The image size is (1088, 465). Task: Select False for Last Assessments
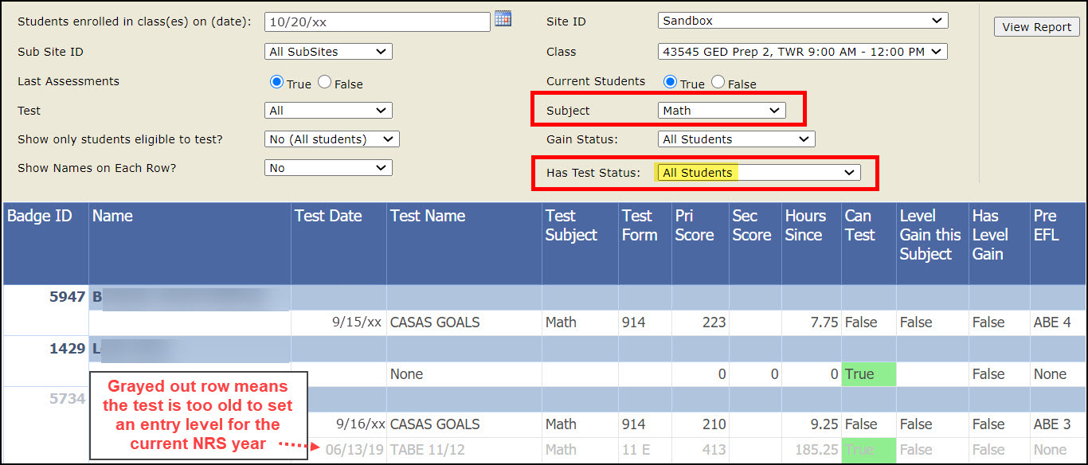pyautogui.click(x=324, y=80)
